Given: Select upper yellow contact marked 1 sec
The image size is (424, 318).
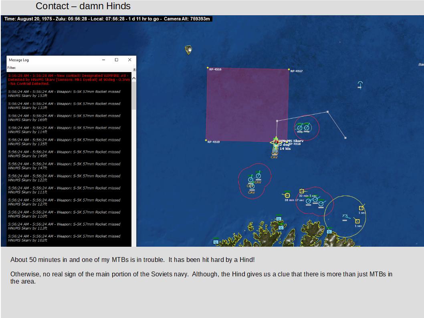Looking at the screenshot, I should coord(361,208).
